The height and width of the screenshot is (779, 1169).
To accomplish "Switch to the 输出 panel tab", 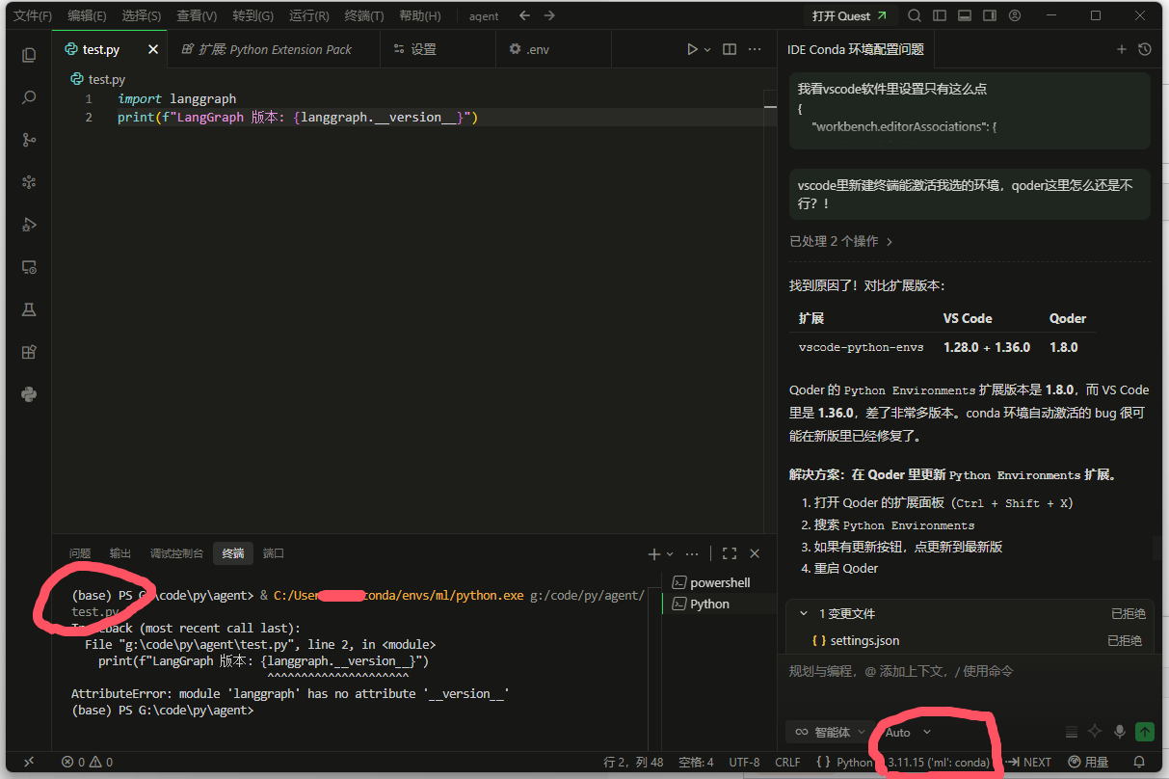I will pyautogui.click(x=120, y=553).
